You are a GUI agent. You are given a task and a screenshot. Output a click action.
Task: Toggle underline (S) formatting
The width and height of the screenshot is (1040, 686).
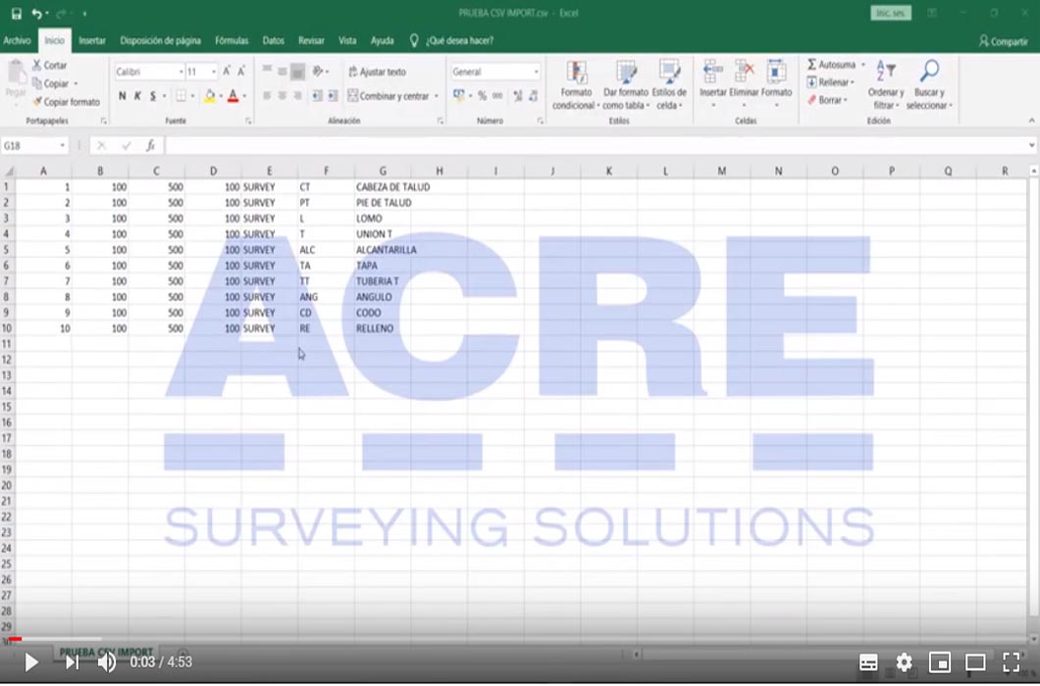pos(152,96)
